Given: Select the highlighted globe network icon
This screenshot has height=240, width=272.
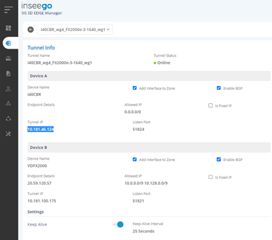Looking at the screenshot, I should coord(9,43).
